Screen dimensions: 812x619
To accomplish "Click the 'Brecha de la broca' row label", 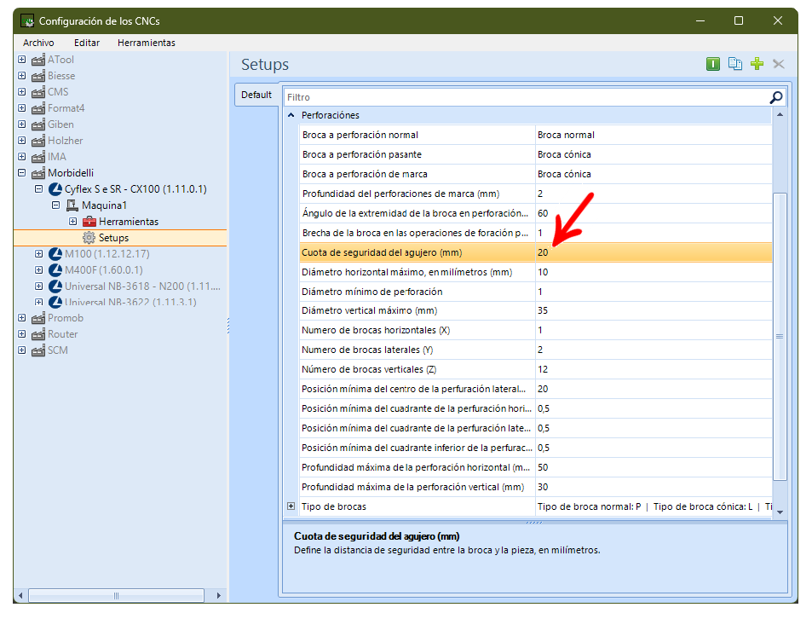I will [x=415, y=233].
